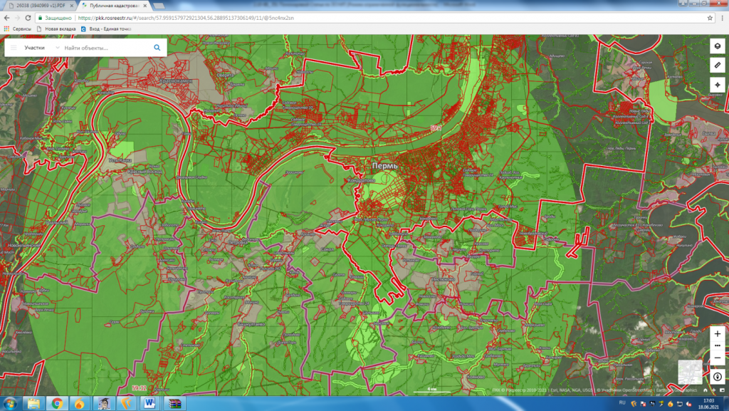Activate the crosshair location tool
The height and width of the screenshot is (411, 729).
(718, 85)
